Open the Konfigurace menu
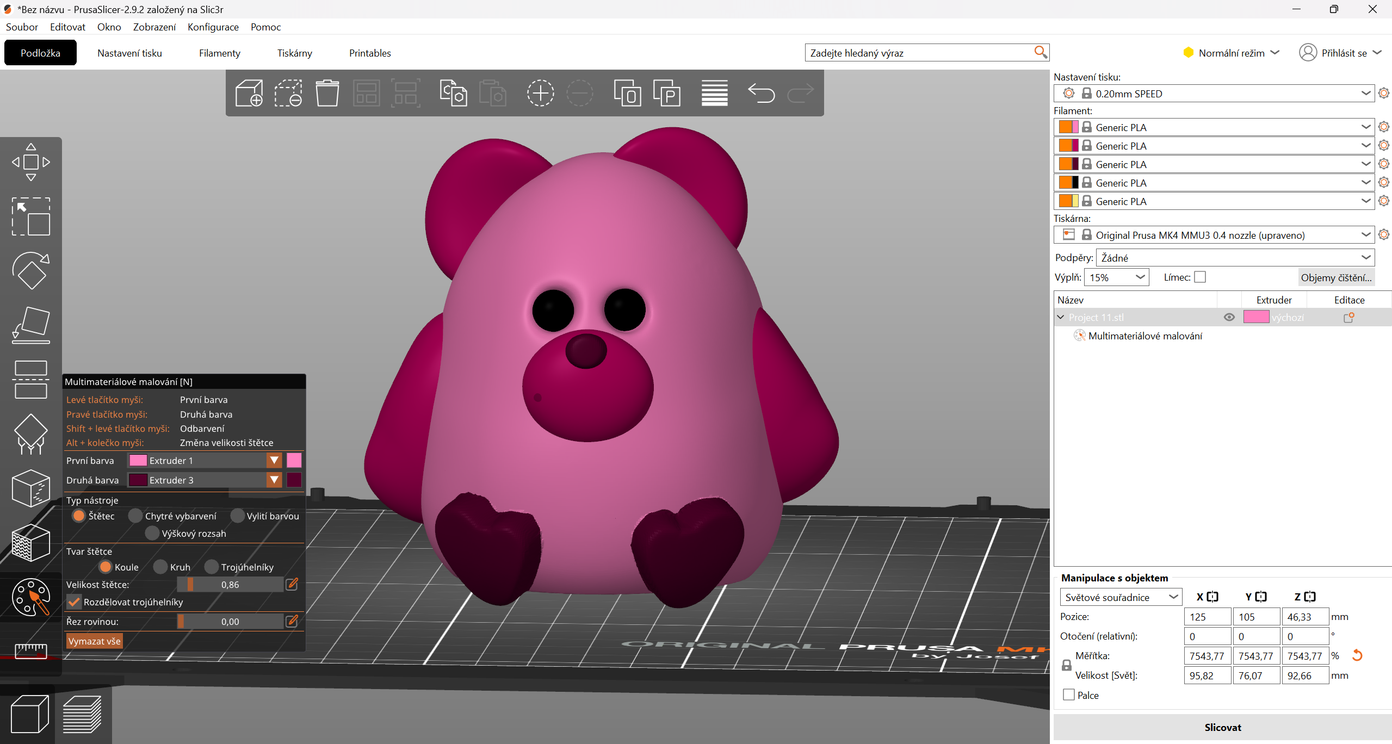The image size is (1392, 744). [x=213, y=27]
